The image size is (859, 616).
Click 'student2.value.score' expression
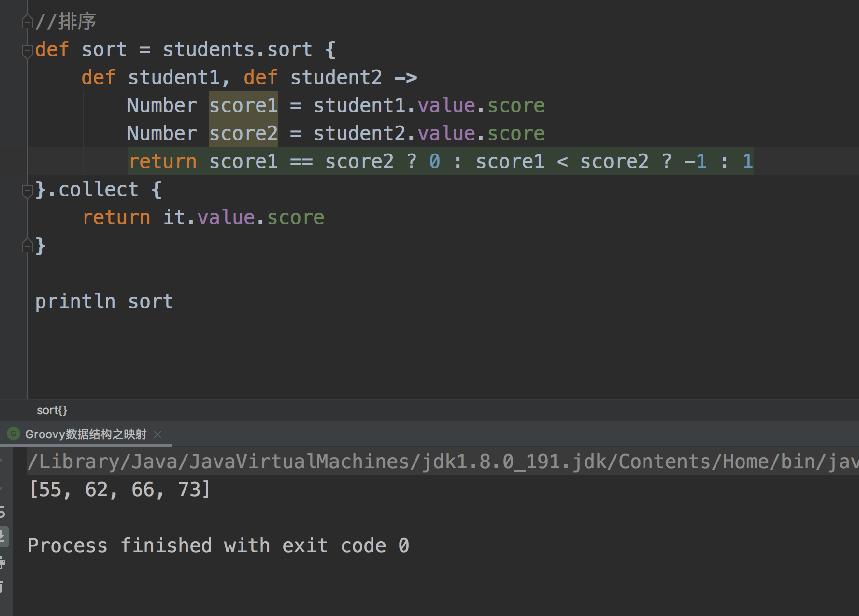[429, 133]
